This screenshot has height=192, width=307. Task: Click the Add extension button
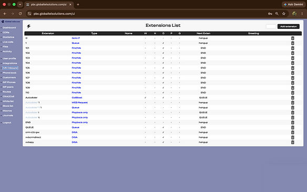click(289, 26)
